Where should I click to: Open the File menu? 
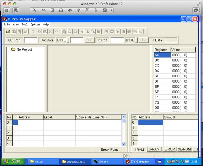pos(6,24)
